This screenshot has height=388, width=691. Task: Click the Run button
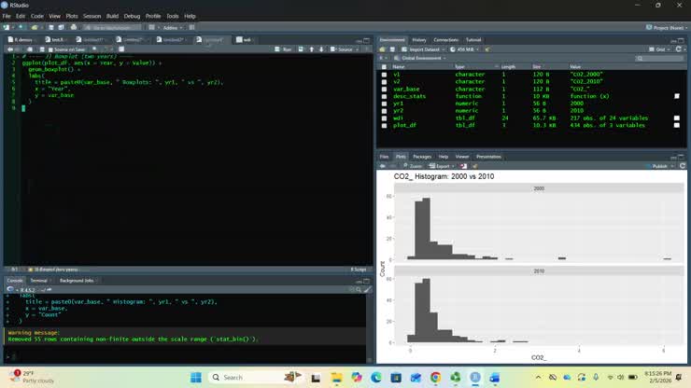tap(283, 49)
